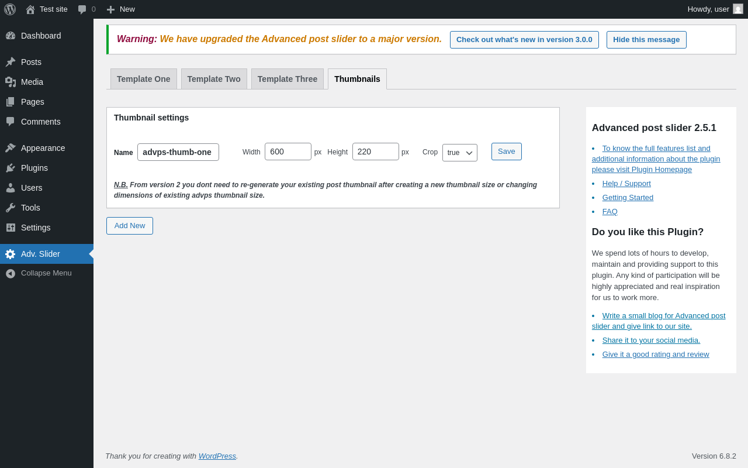Screen dimensions: 748x468
Task: Open the comments bubble icon in admin bar
Action: point(82,9)
